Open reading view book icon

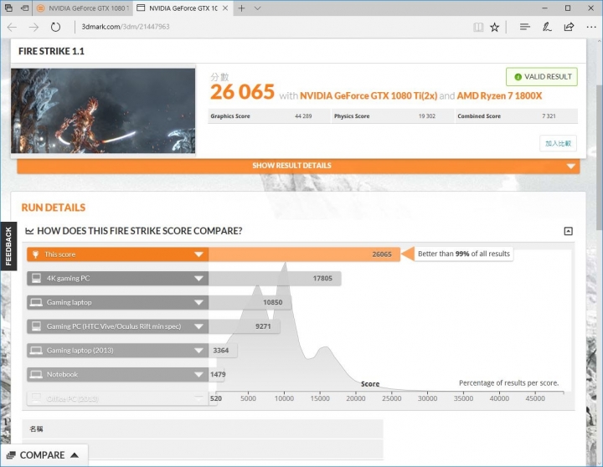[478, 27]
